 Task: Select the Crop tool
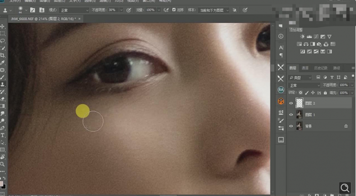(3, 55)
